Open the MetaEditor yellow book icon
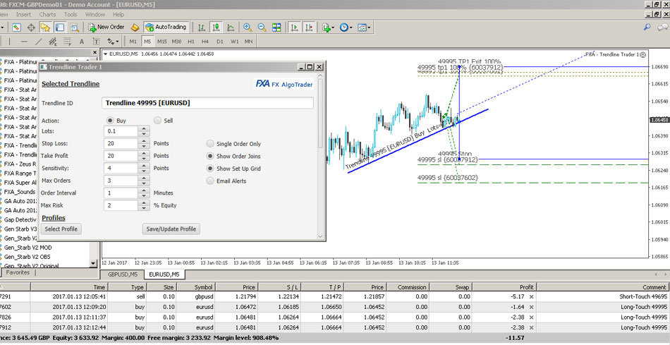 (x=135, y=28)
